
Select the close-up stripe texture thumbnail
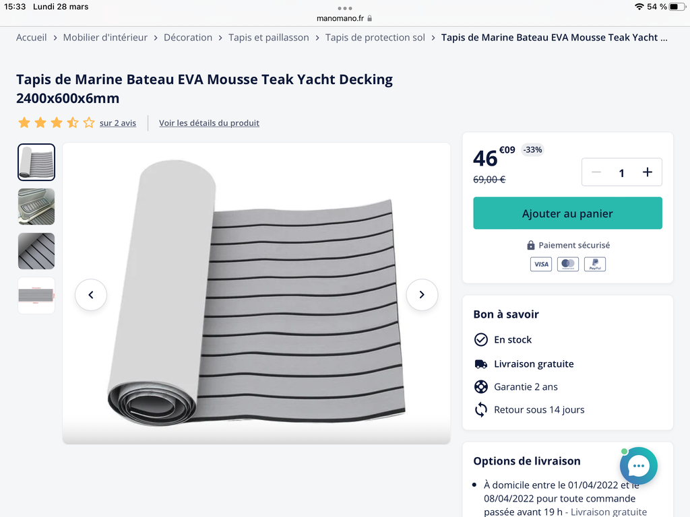point(36,251)
